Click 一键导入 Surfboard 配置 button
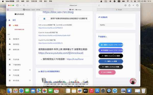Image resolution: width=153 pixels, height=95 pixels. 111,67
